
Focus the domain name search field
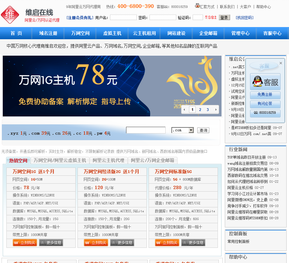point(146,130)
